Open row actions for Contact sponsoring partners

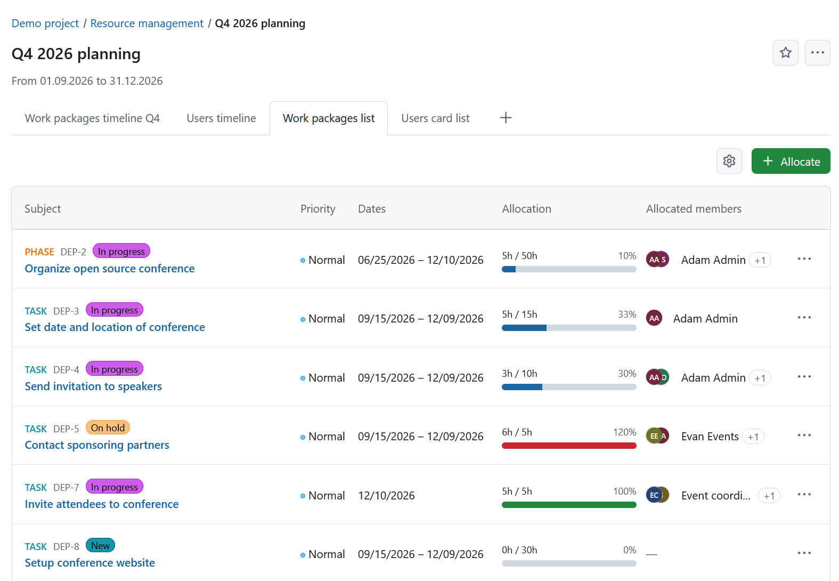(x=804, y=435)
